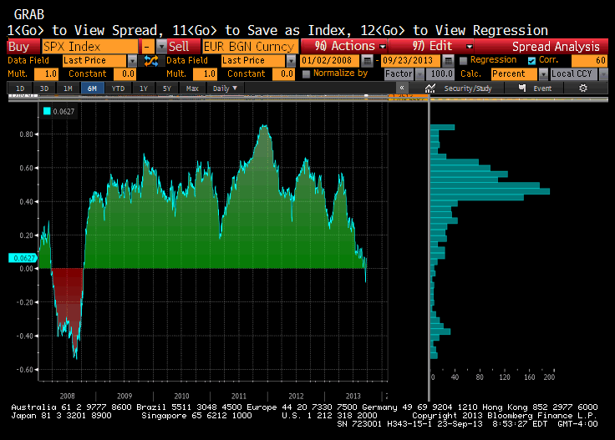Click the red Buy button
615x440 pixels.
pos(23,46)
